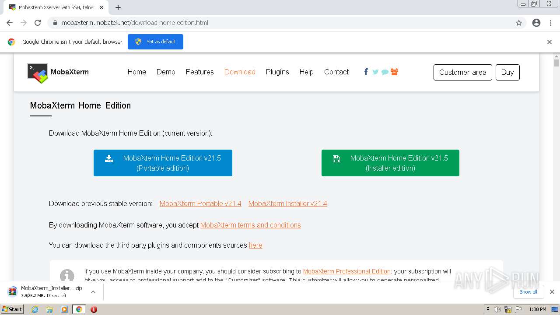
Task: Open MobaXterm Installer v21.4 link
Action: (x=288, y=204)
